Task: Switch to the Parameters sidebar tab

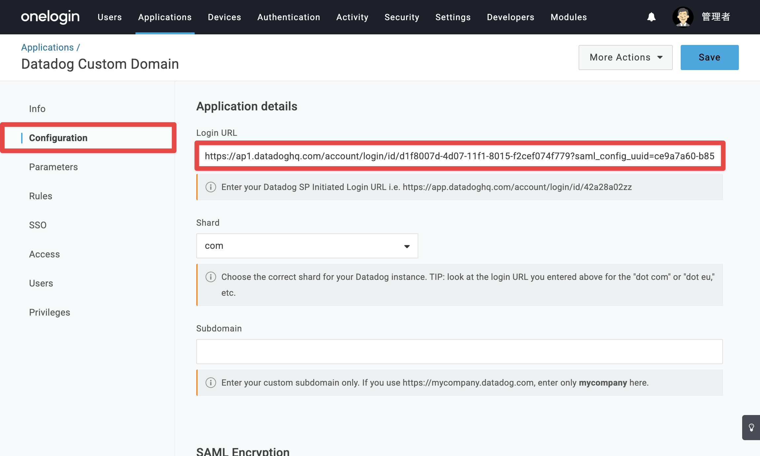Action: coord(54,167)
